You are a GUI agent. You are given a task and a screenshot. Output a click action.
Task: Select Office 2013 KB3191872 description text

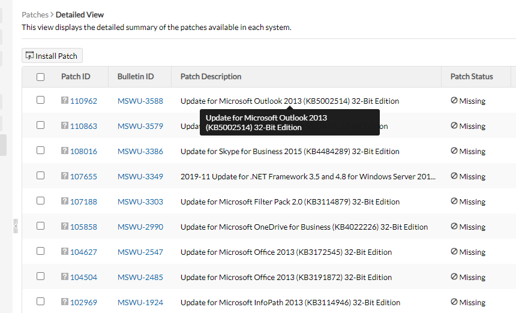[286, 277]
